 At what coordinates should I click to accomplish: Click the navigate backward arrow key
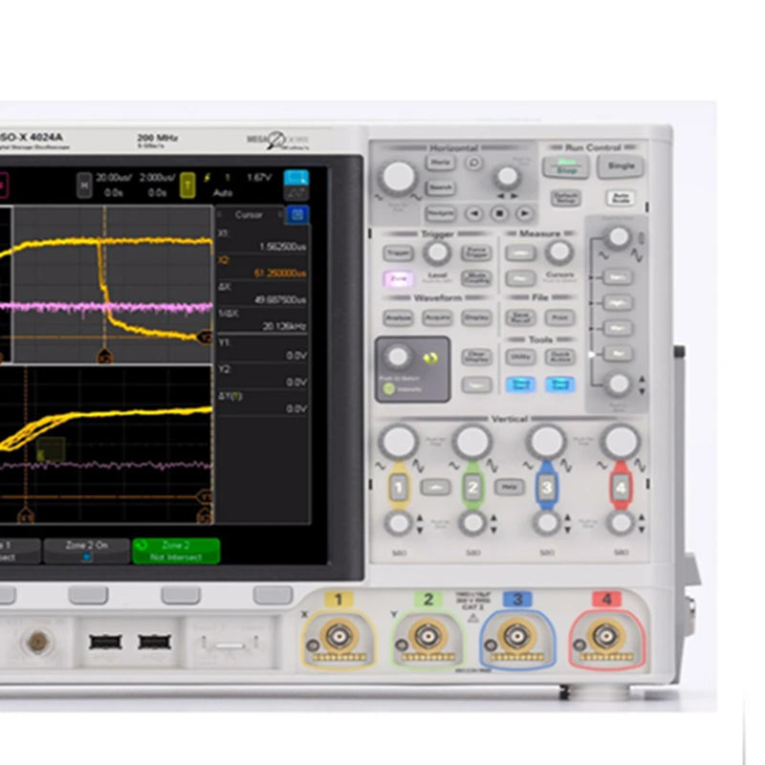[x=473, y=213]
